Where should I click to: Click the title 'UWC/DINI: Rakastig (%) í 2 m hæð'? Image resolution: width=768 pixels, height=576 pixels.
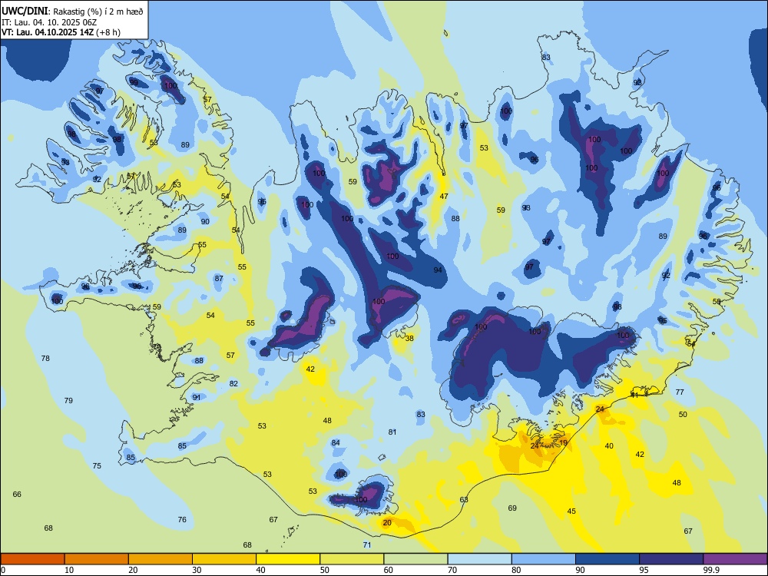(x=72, y=12)
